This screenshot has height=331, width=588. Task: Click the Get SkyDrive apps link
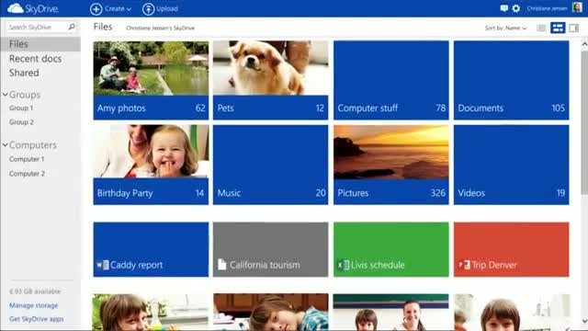(37, 319)
